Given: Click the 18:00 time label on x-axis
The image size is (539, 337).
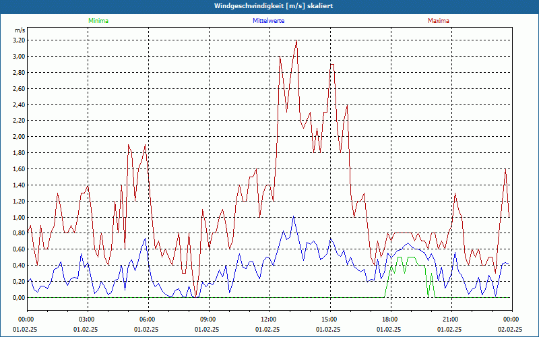Looking at the screenshot, I should tap(389, 319).
